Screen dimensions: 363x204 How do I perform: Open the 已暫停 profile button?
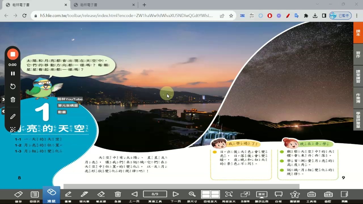(341, 16)
